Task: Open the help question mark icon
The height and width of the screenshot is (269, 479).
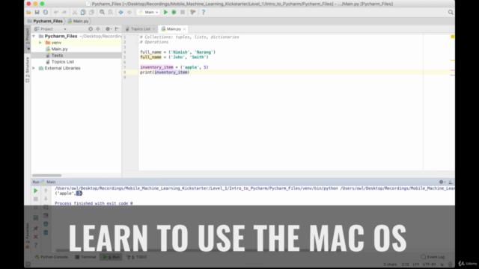Action: 204,12
